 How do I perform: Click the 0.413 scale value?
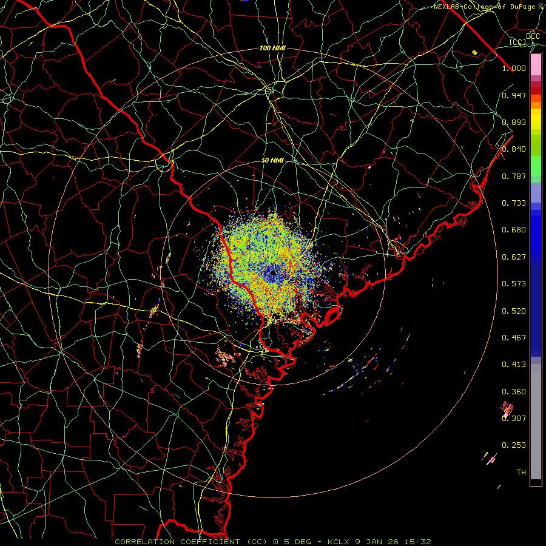(x=514, y=365)
